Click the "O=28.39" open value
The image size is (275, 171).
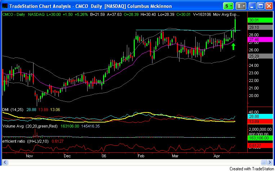131,14
